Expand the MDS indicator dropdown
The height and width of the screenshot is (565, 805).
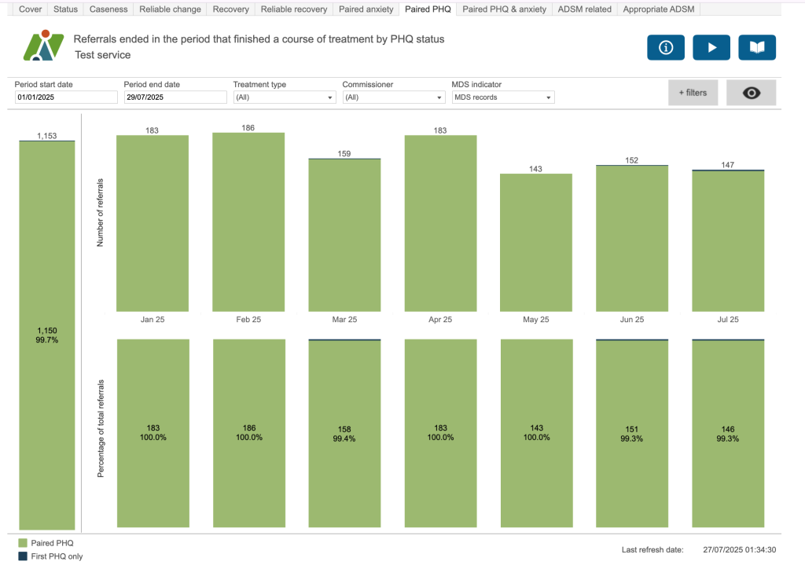(503, 97)
